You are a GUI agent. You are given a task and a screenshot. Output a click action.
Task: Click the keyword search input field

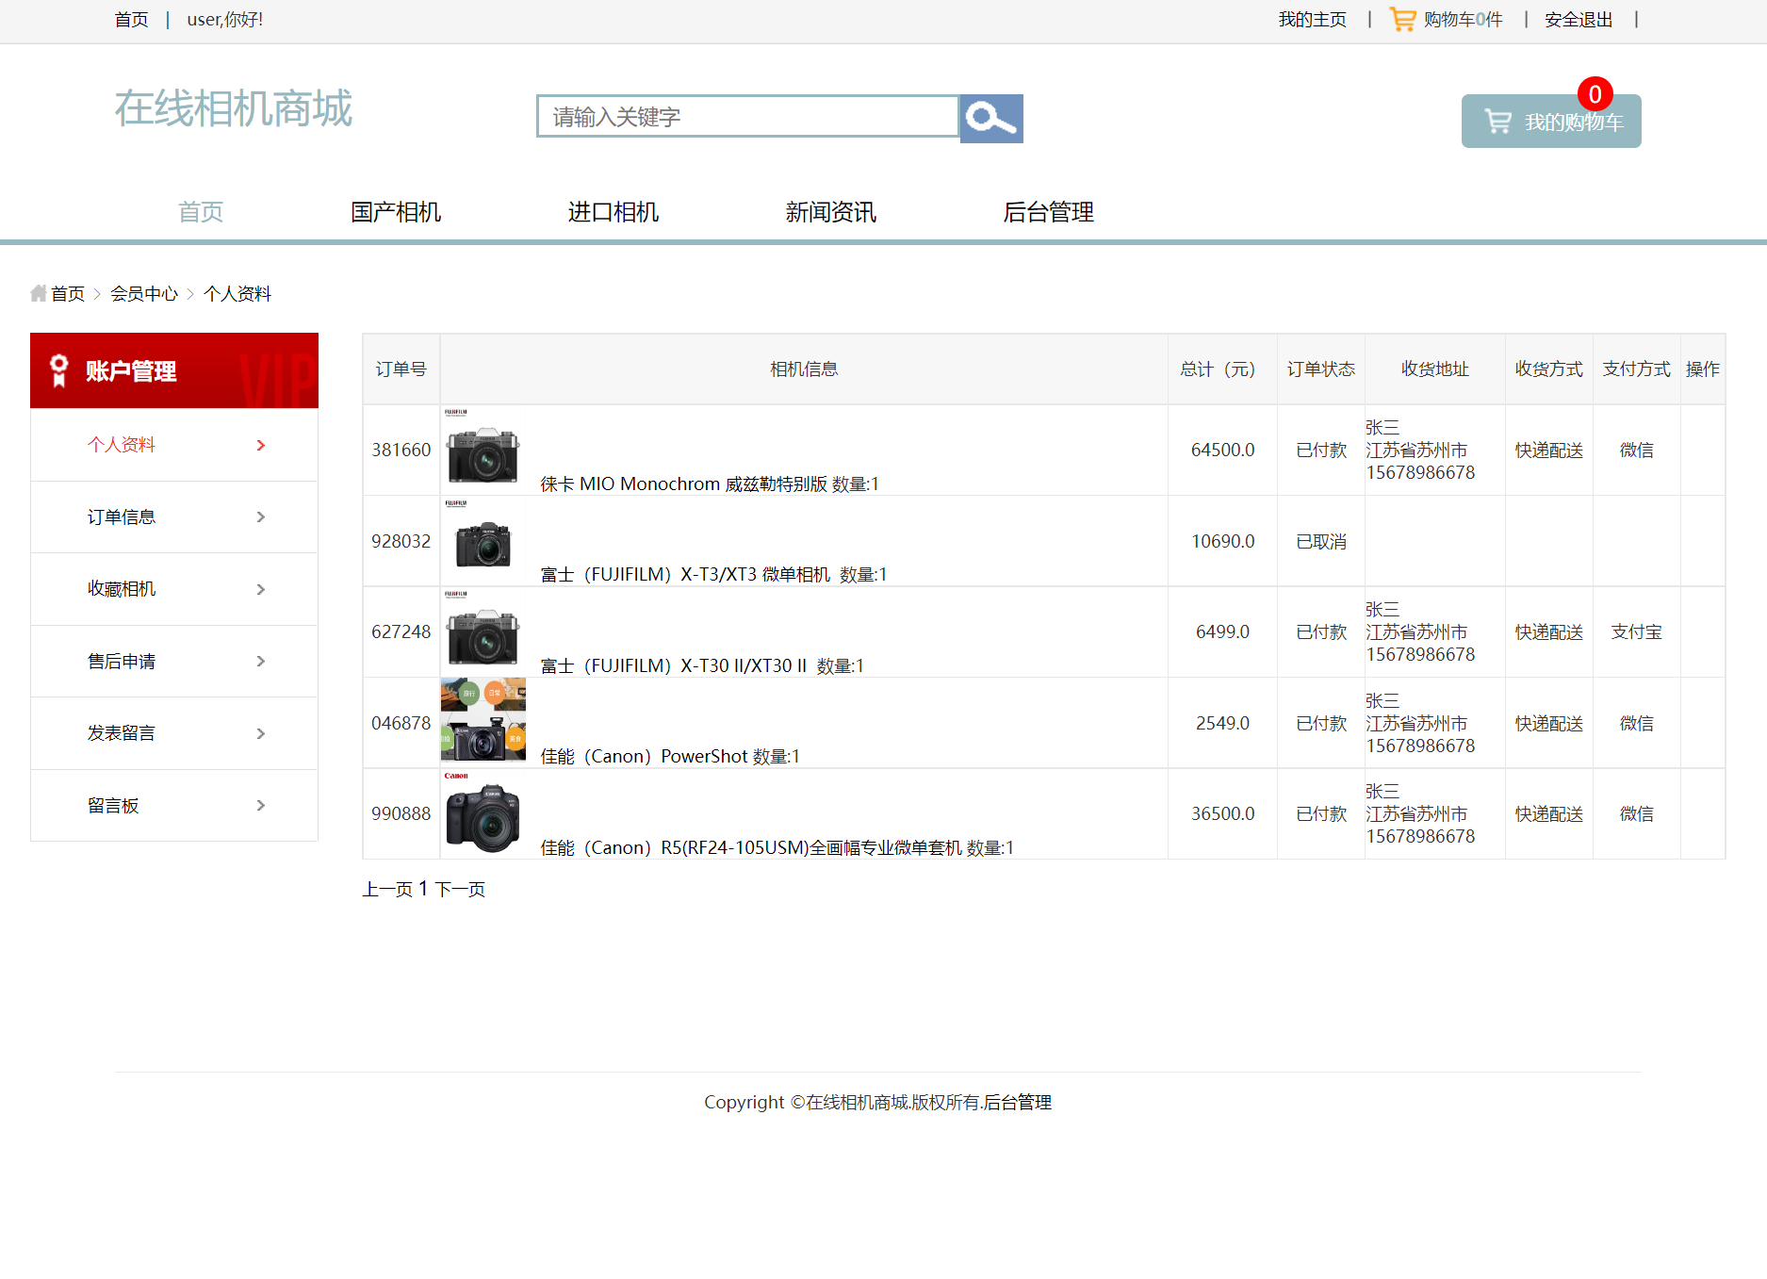[744, 116]
